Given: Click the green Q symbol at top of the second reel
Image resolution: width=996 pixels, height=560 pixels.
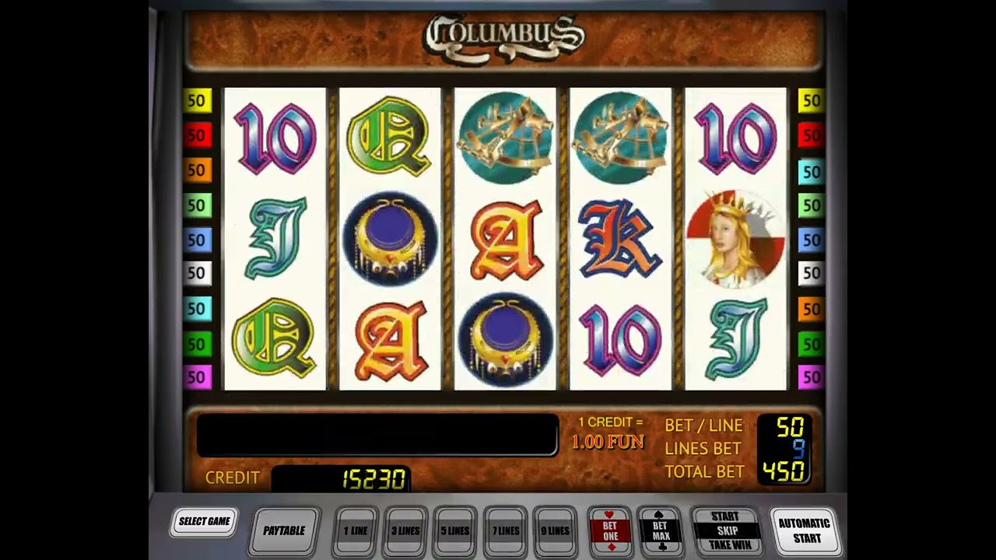Looking at the screenshot, I should point(389,137).
